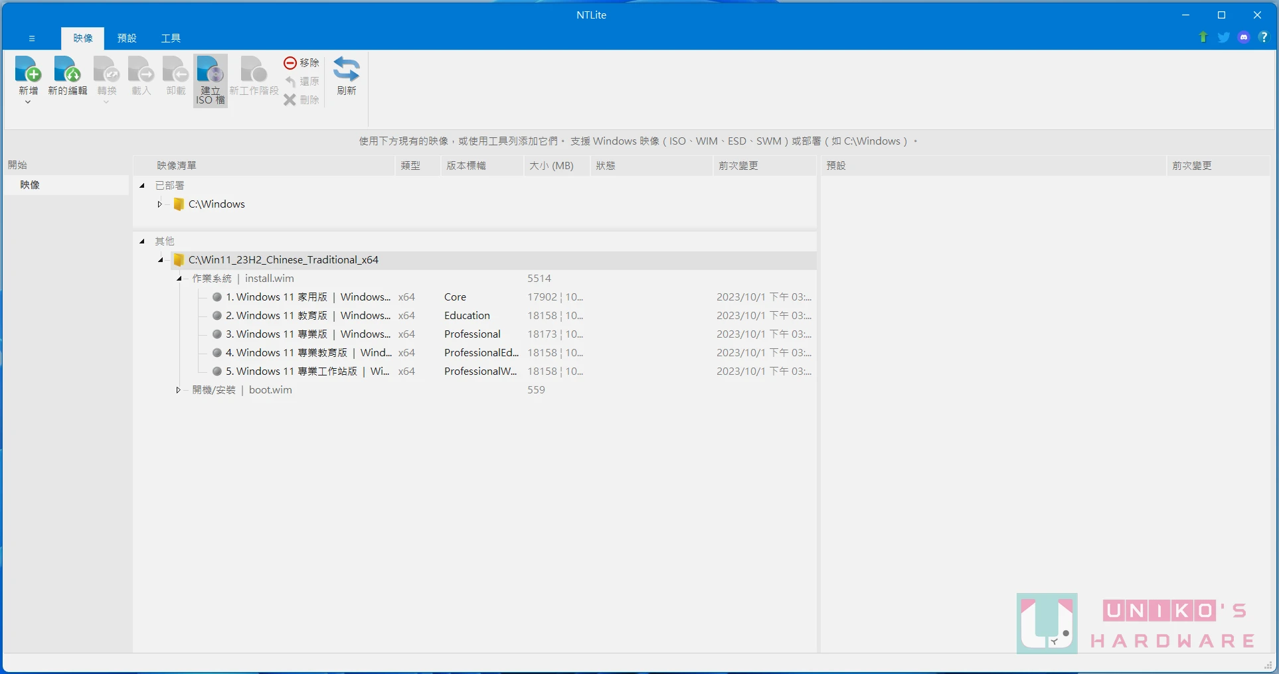Click the green update arrow icon
The width and height of the screenshot is (1279, 674).
pos(1203,37)
